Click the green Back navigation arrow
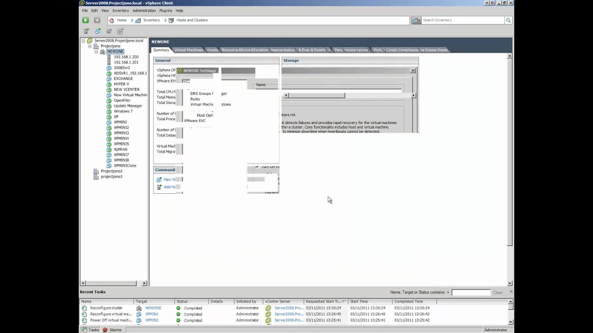 (x=86, y=20)
